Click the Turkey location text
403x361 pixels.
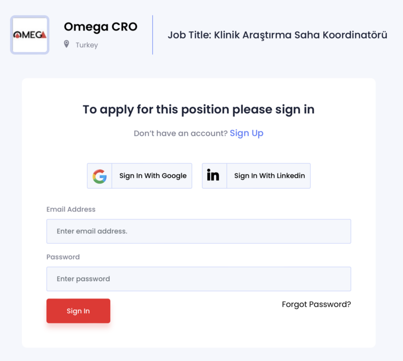(x=87, y=45)
